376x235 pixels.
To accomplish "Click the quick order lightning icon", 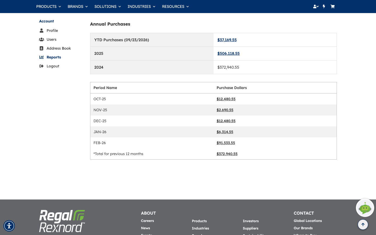I will tap(324, 7).
